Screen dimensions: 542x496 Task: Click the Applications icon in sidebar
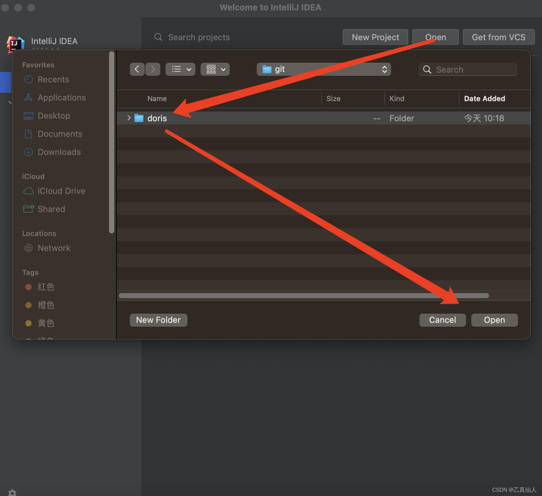28,98
